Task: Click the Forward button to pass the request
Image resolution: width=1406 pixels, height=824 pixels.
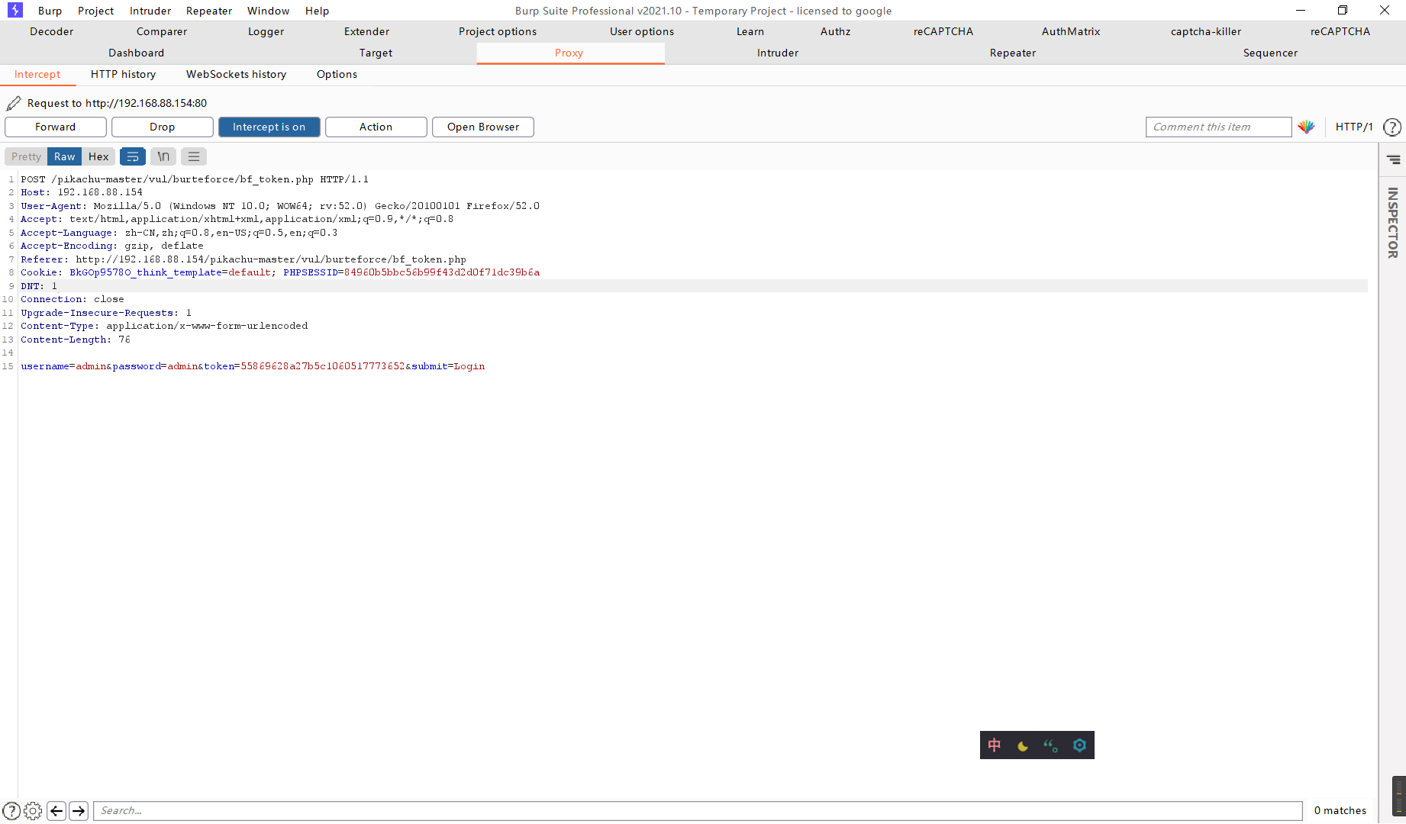Action: tap(55, 127)
